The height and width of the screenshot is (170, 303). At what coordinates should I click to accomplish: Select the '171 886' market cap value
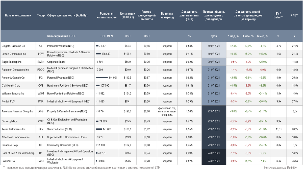pos(107,129)
